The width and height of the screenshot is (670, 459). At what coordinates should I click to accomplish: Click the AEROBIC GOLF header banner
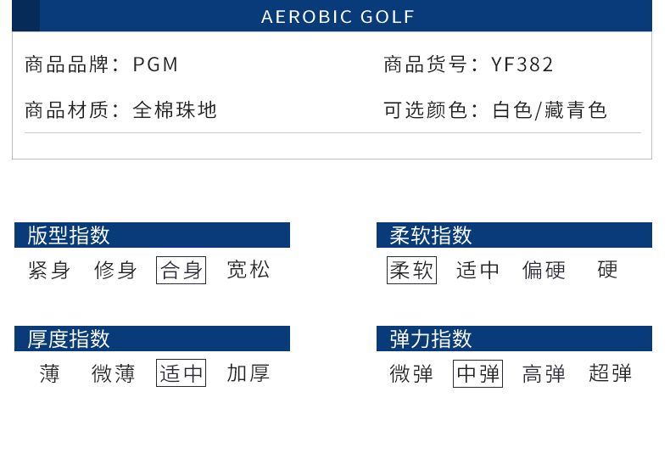click(x=332, y=16)
